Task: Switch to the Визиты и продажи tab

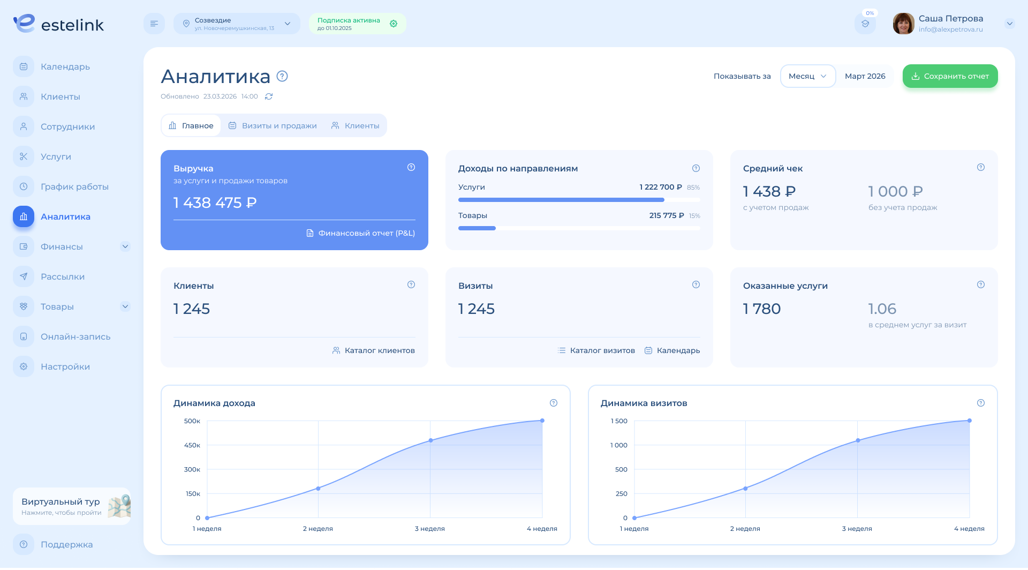Action: tap(273, 126)
